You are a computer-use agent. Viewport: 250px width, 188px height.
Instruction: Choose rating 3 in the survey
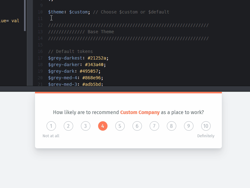tap(86, 126)
